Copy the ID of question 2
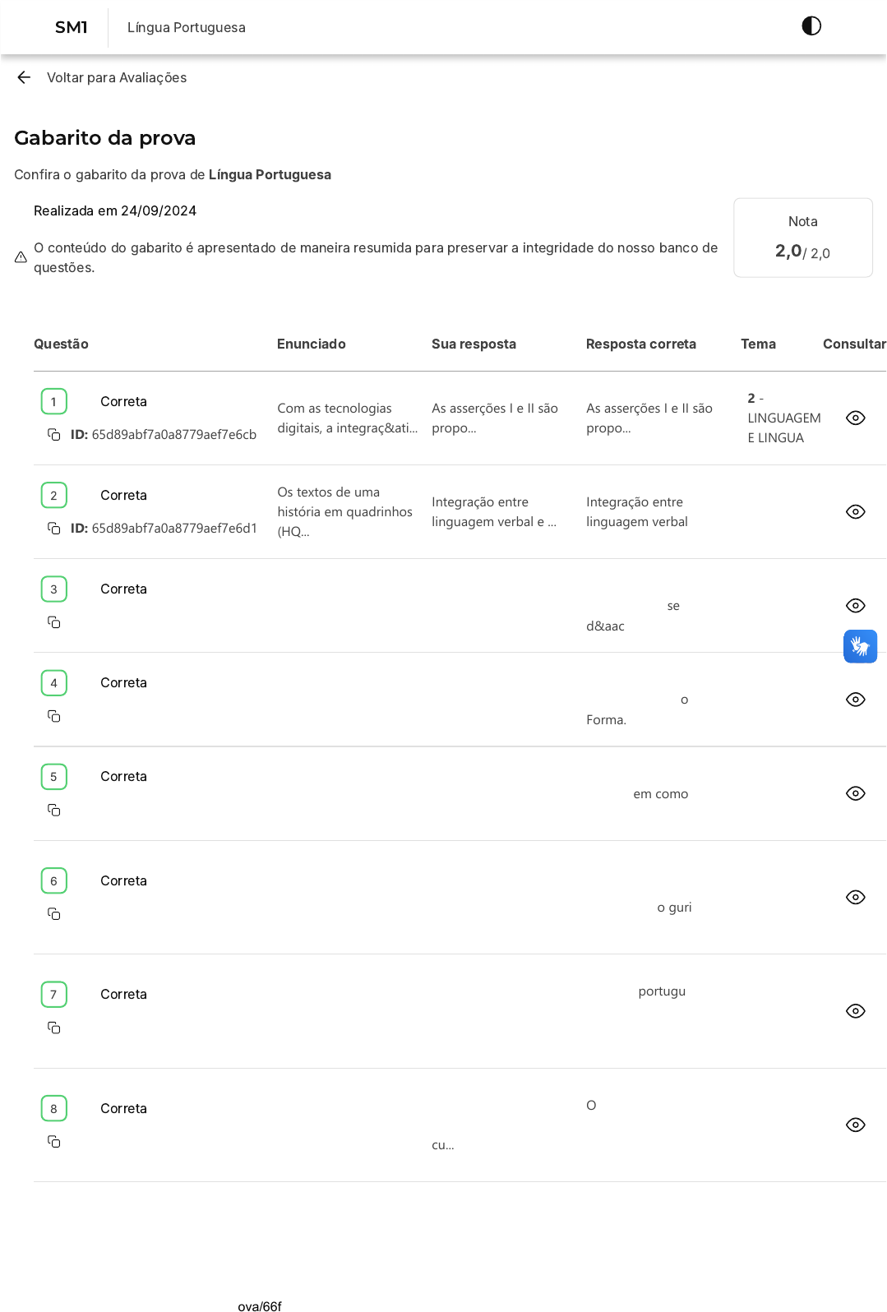 [54, 529]
